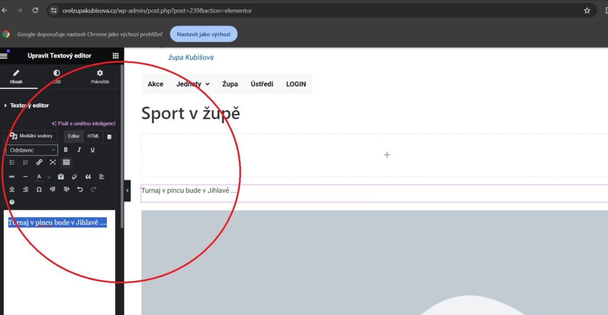Open Mediální soubory button
This screenshot has width=608, height=315.
pyautogui.click(x=31, y=136)
